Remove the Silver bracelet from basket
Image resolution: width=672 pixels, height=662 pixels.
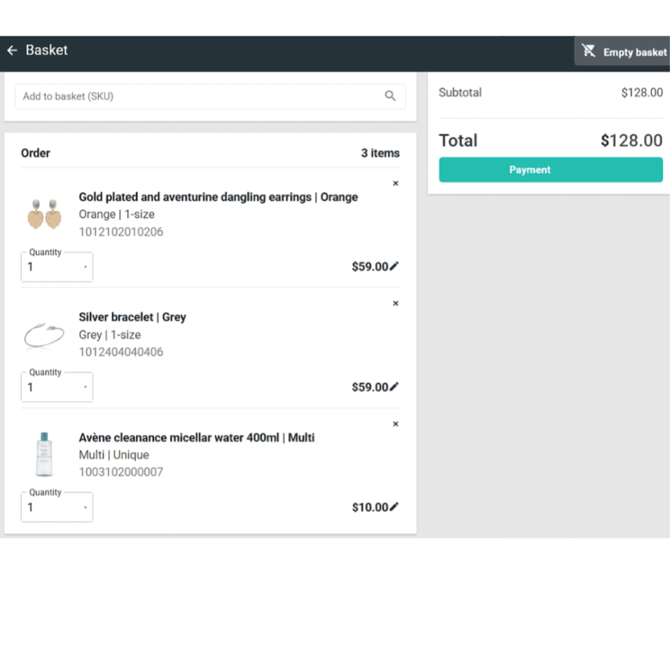(395, 304)
